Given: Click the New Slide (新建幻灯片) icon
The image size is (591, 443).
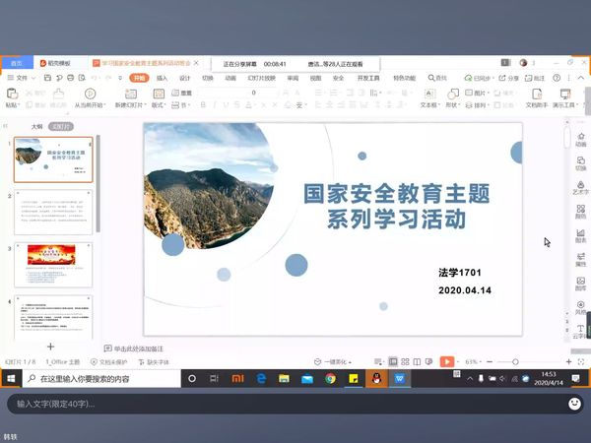Looking at the screenshot, I should (131, 93).
